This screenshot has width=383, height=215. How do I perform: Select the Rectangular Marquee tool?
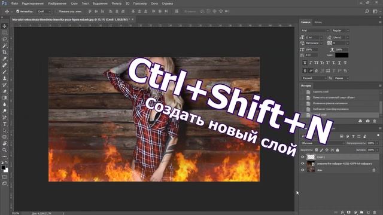point(4,33)
